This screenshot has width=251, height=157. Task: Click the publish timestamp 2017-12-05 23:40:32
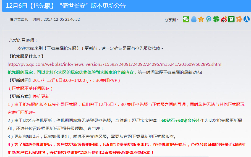[x=62, y=20]
